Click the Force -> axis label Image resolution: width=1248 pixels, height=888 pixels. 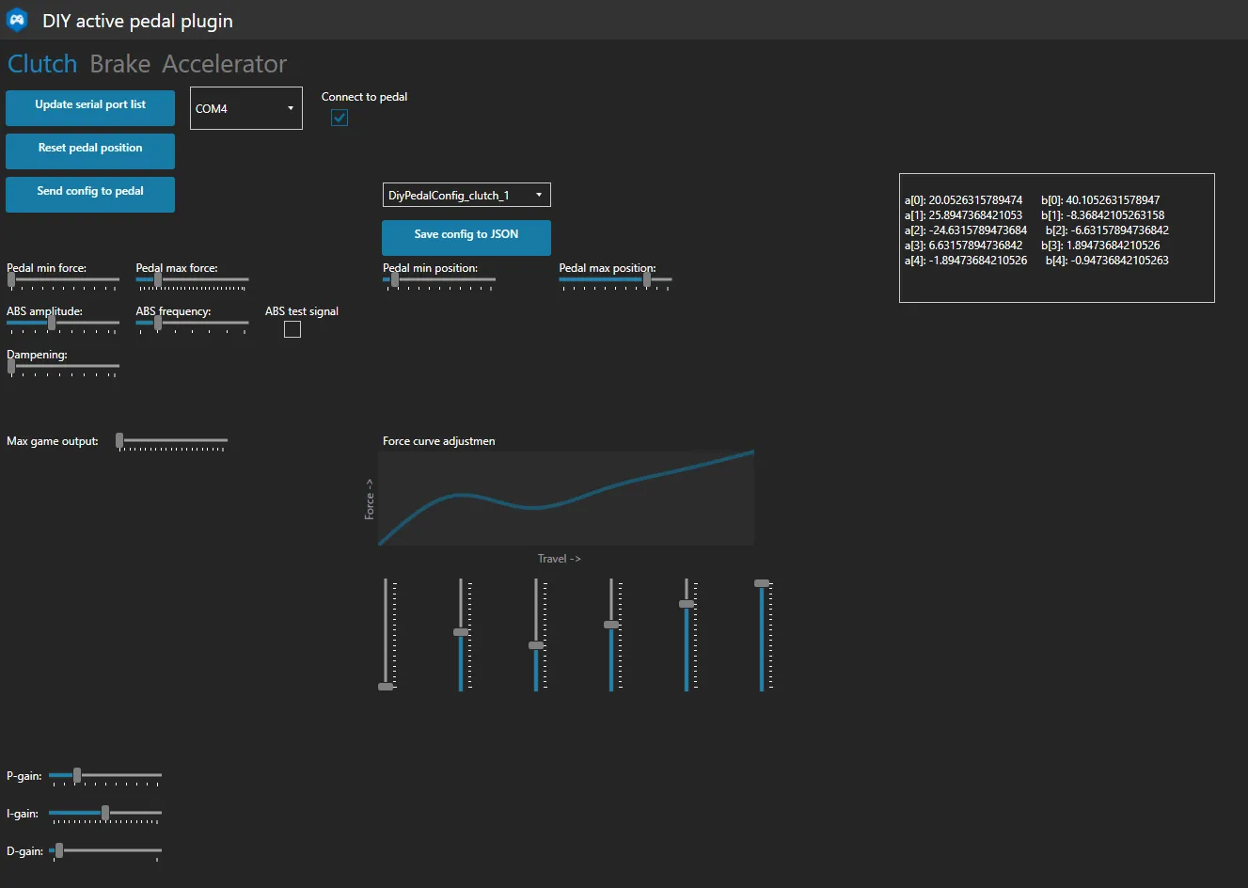click(x=370, y=499)
